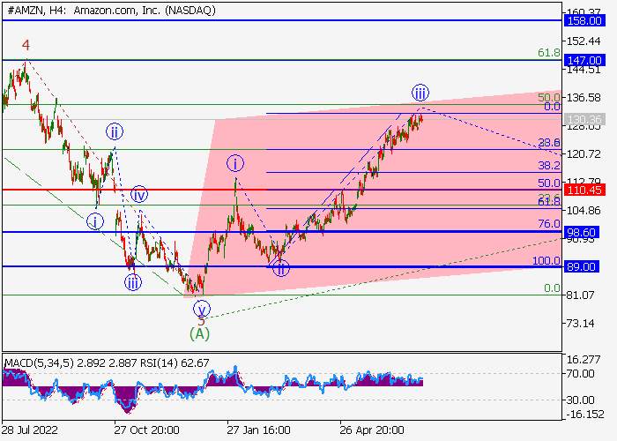Select the 70.00 RSI scale value
This screenshot has height=441, width=617.
pyautogui.click(x=580, y=373)
